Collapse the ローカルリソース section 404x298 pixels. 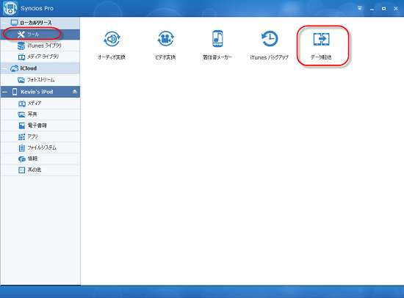tap(5, 23)
